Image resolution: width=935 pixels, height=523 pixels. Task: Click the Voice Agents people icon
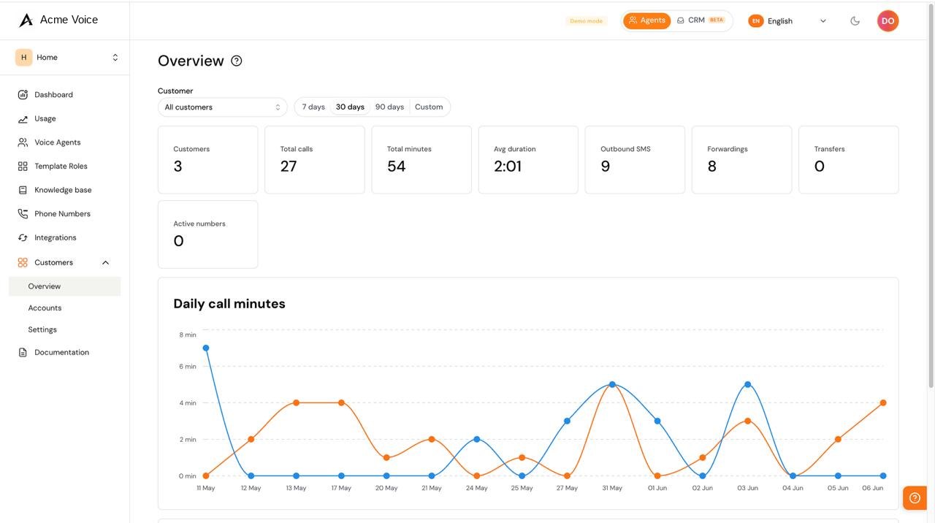click(23, 142)
